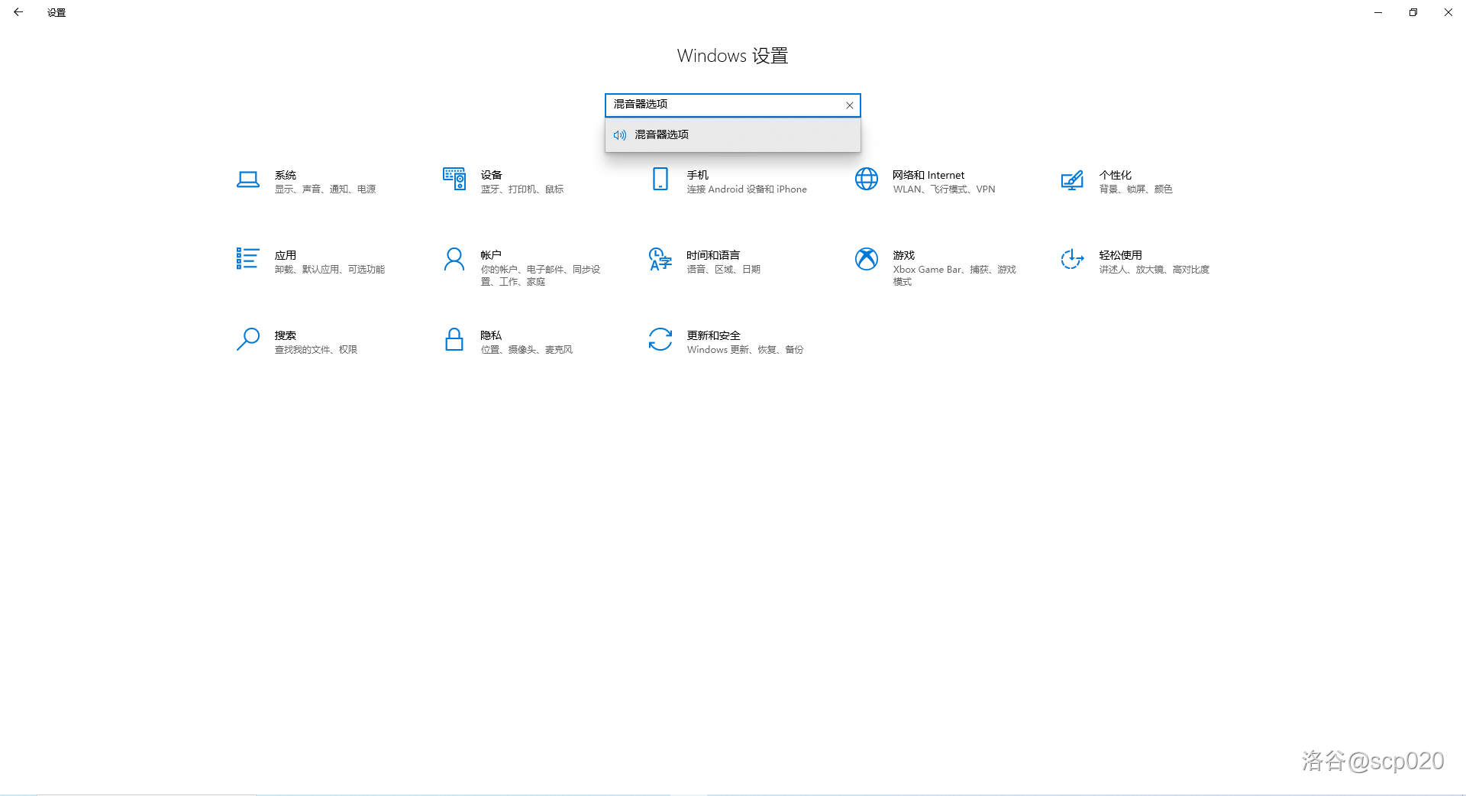This screenshot has width=1466, height=796.
Task: Open the 个性化 category title
Action: coord(1116,175)
